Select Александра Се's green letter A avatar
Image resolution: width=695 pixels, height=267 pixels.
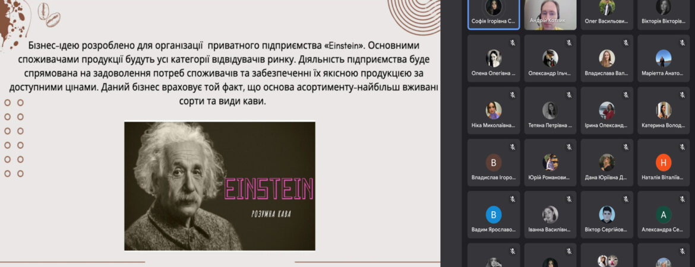click(x=664, y=215)
